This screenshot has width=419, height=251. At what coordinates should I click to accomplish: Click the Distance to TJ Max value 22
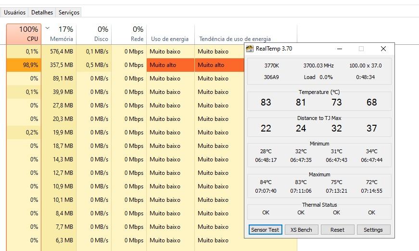(266, 129)
